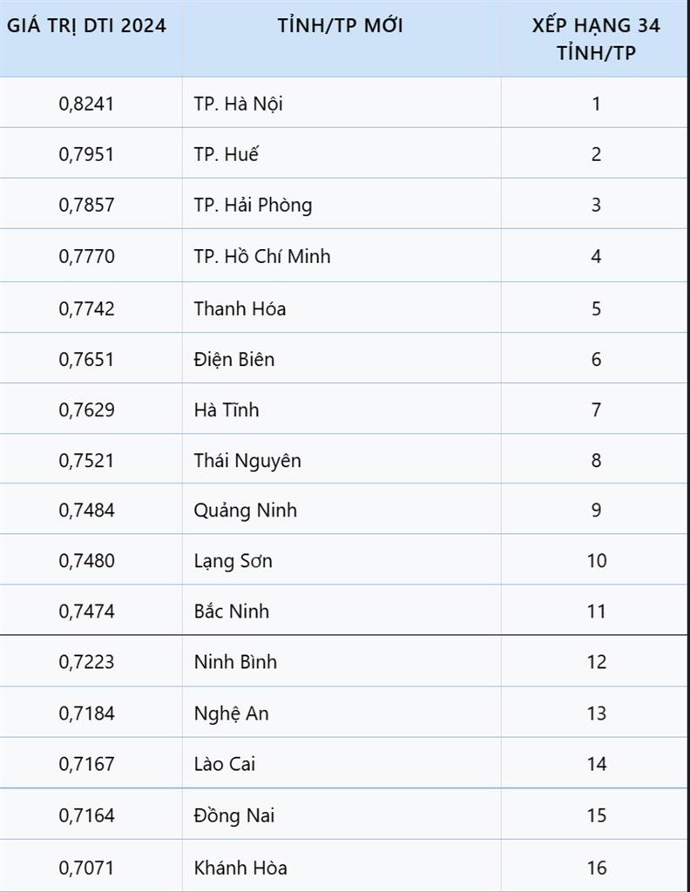Select the TP. Huế cell
Image resolution: width=690 pixels, height=892 pixels.
[x=227, y=154]
